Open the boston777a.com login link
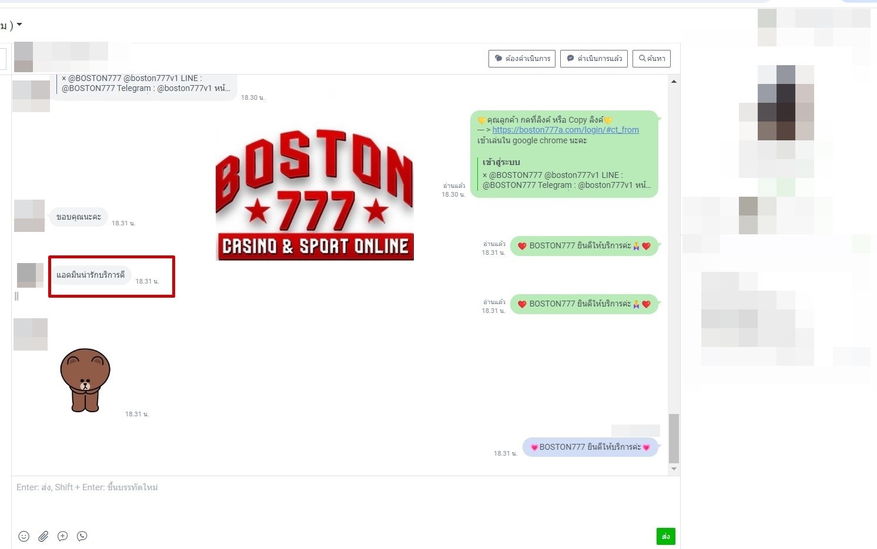The width and height of the screenshot is (877, 549). coord(565,130)
